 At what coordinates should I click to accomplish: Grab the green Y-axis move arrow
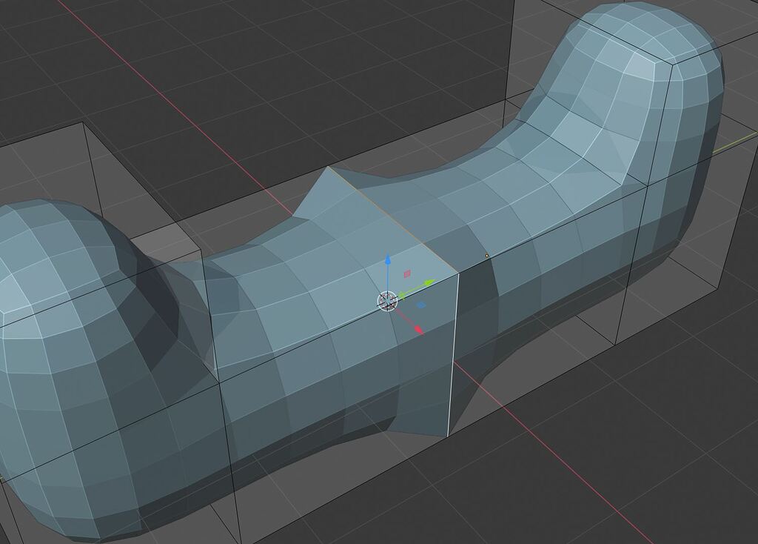tap(430, 282)
